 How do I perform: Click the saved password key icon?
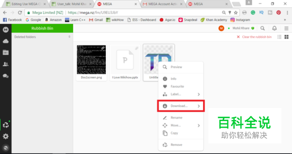pos(230,13)
